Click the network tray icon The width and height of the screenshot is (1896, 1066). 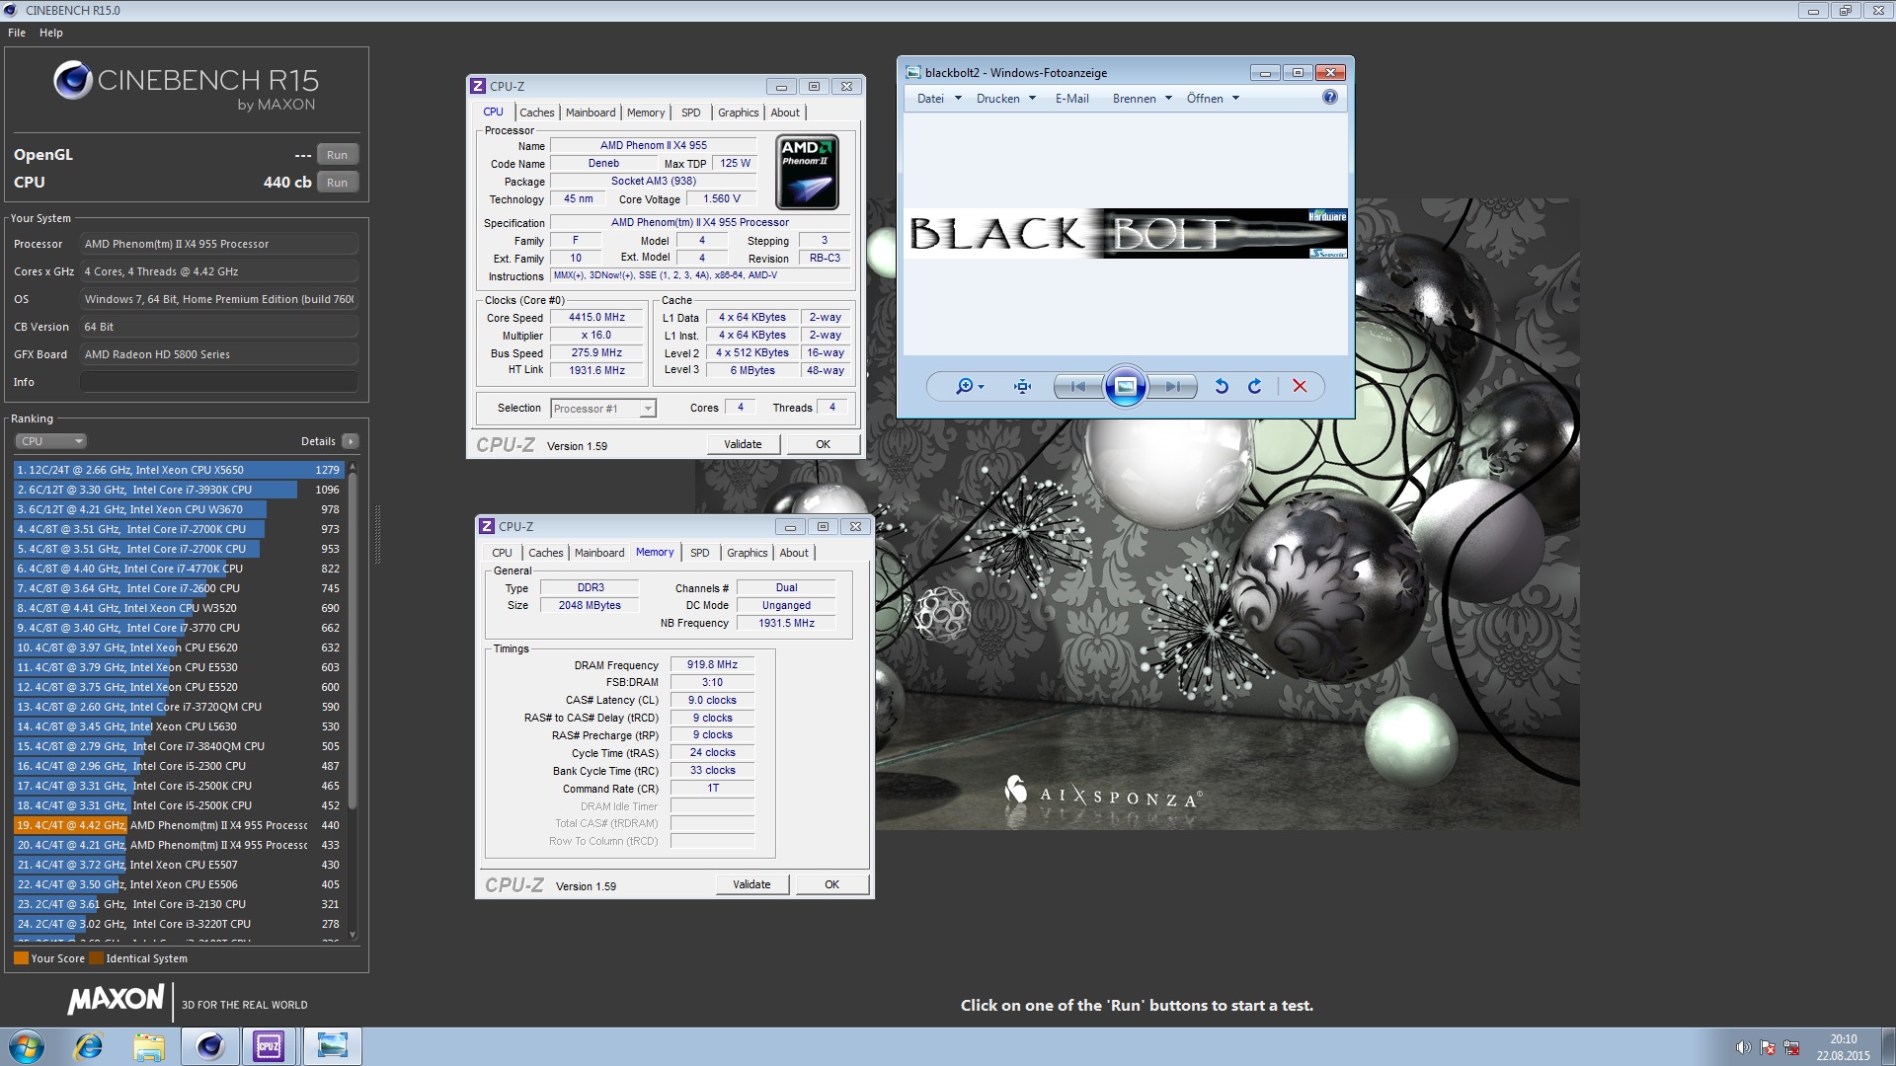pyautogui.click(x=1791, y=1048)
